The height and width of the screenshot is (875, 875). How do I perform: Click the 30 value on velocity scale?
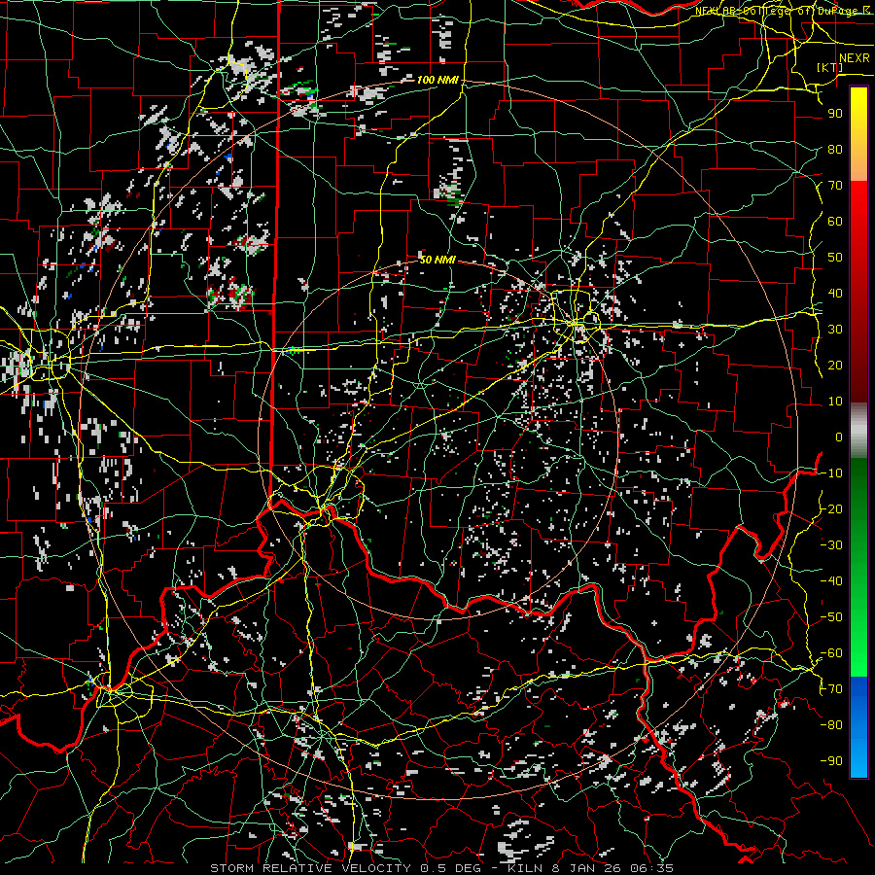pos(835,330)
